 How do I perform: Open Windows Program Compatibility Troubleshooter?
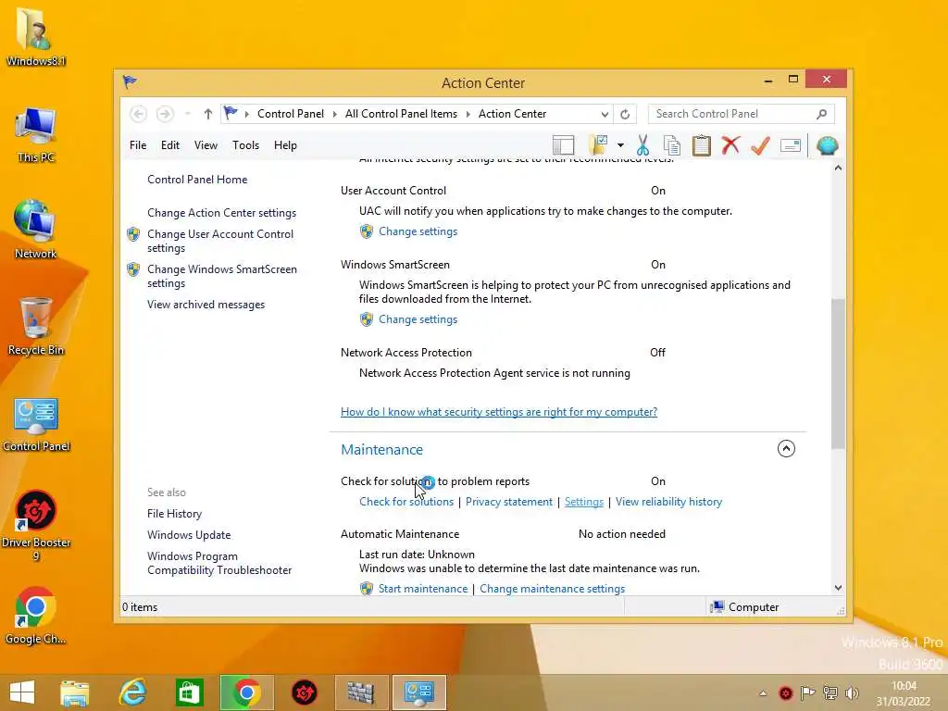pyautogui.click(x=218, y=563)
